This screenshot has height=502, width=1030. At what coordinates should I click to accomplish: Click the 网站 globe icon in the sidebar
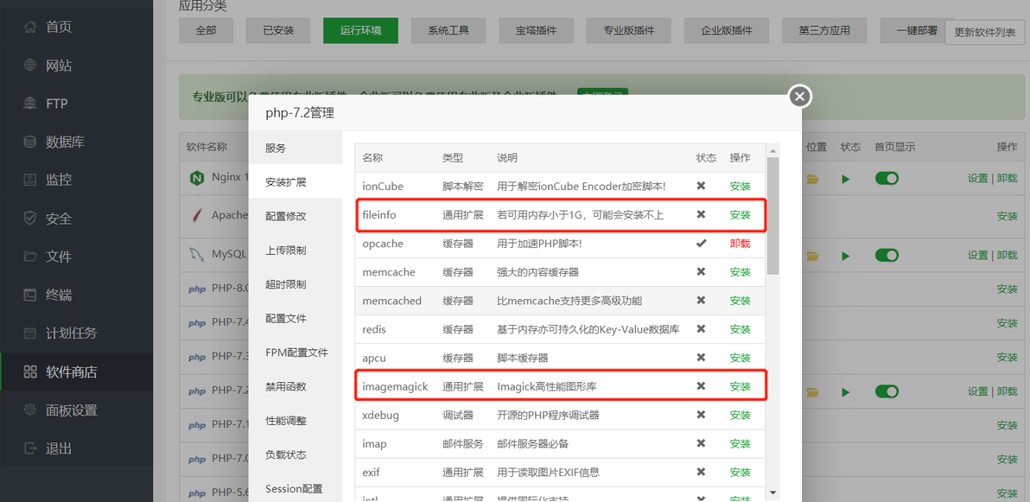(x=29, y=65)
